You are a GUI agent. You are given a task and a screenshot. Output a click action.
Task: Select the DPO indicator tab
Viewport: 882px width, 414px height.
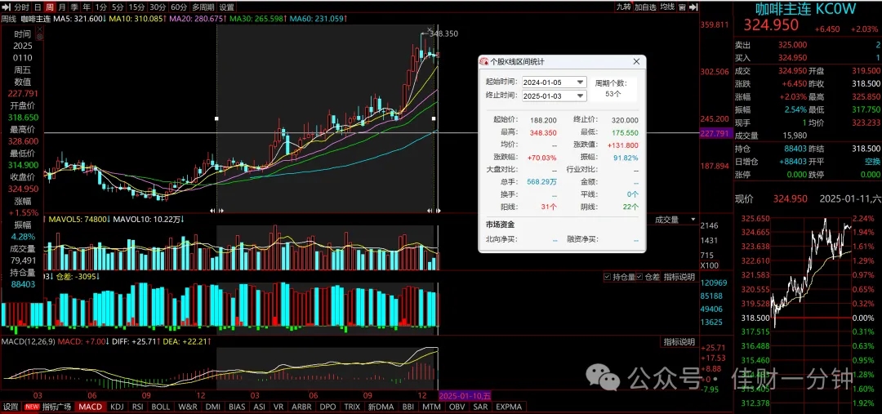(327, 407)
